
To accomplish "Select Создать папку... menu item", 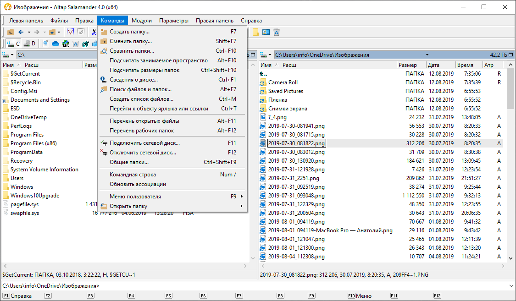I will tap(173, 32).
